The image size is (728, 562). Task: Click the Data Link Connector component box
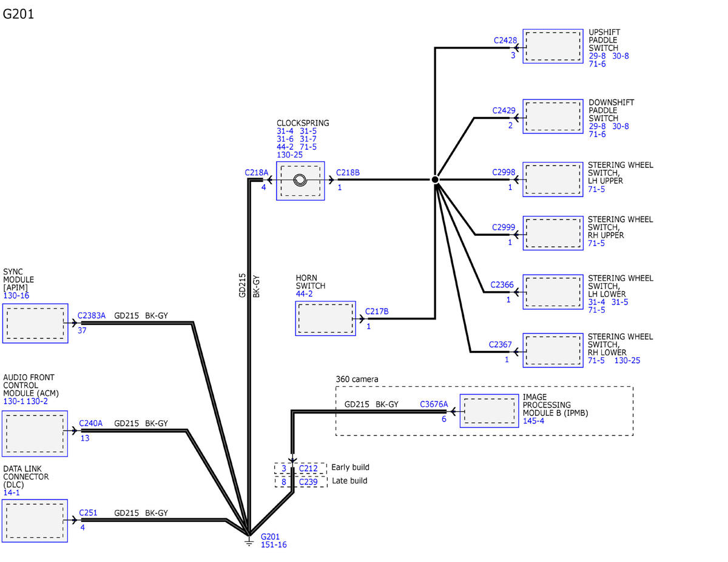click(x=35, y=521)
